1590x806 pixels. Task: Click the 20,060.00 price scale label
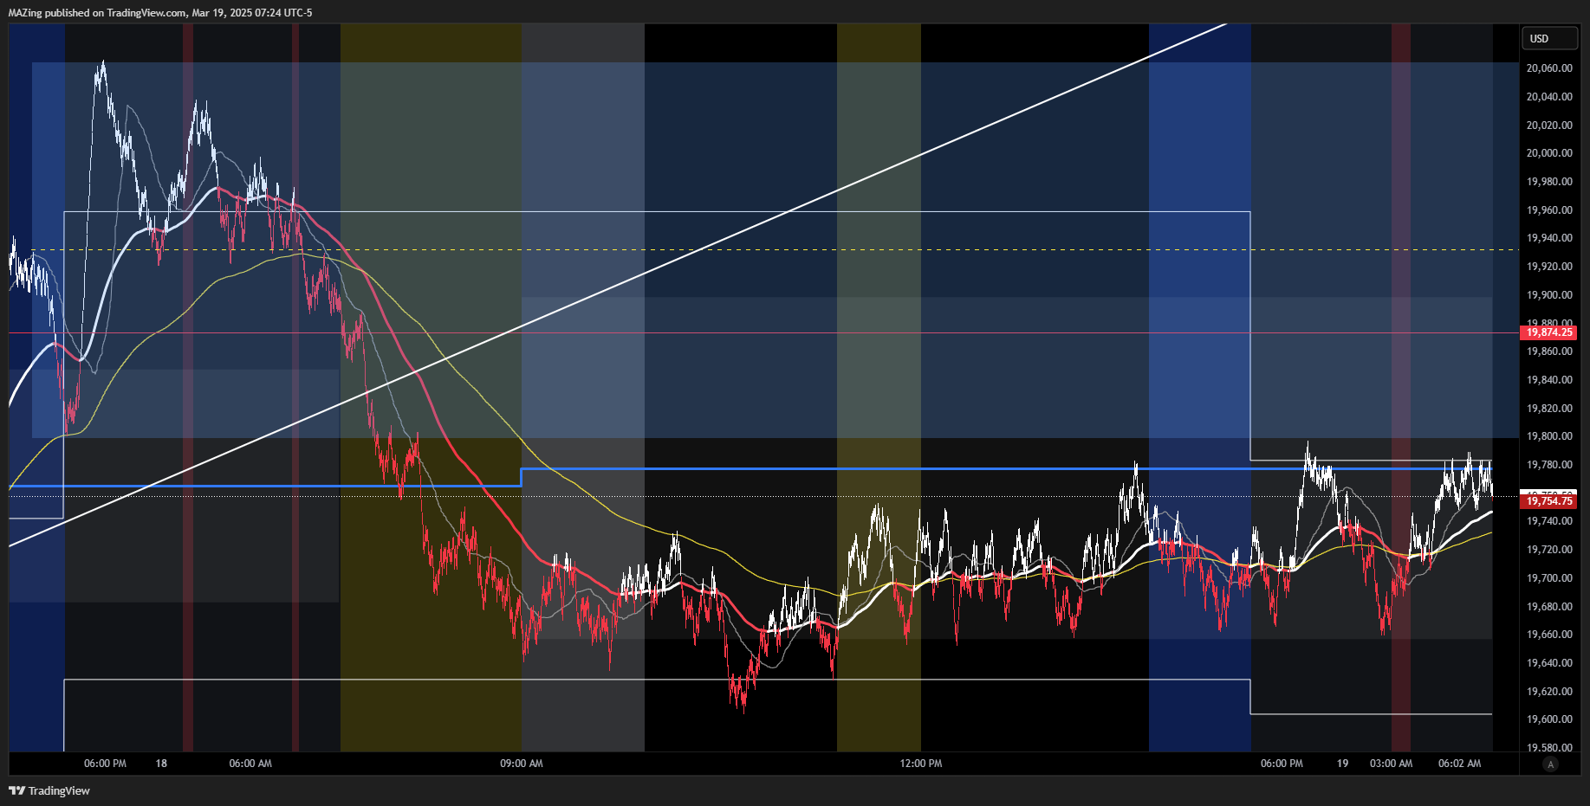(1549, 68)
